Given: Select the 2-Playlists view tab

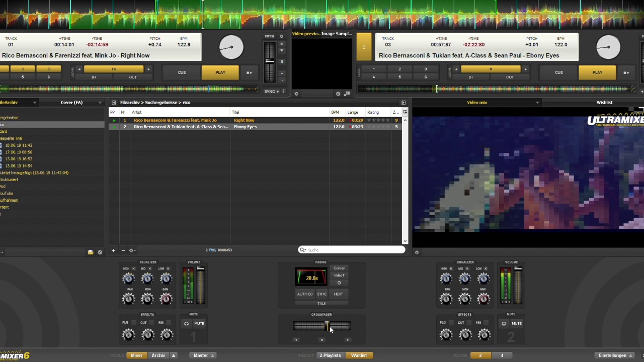Looking at the screenshot, I should pyautogui.click(x=330, y=355).
